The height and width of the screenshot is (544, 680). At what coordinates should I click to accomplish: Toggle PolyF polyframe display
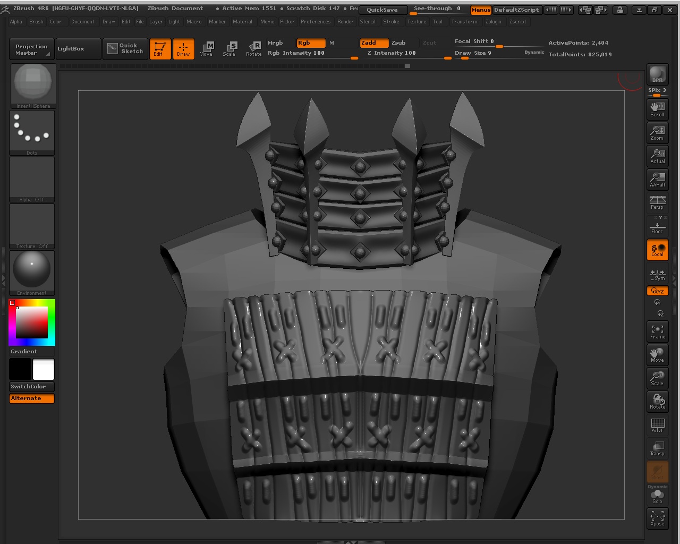pos(657,425)
